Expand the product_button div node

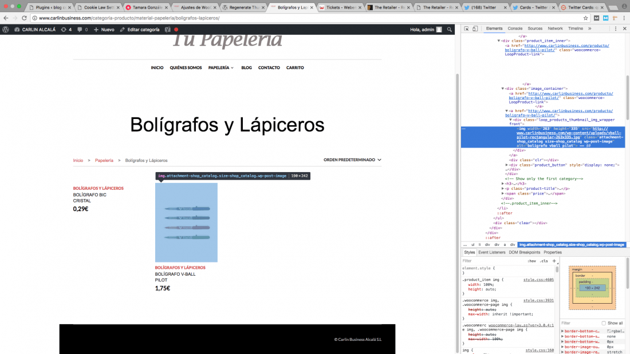pyautogui.click(x=507, y=165)
